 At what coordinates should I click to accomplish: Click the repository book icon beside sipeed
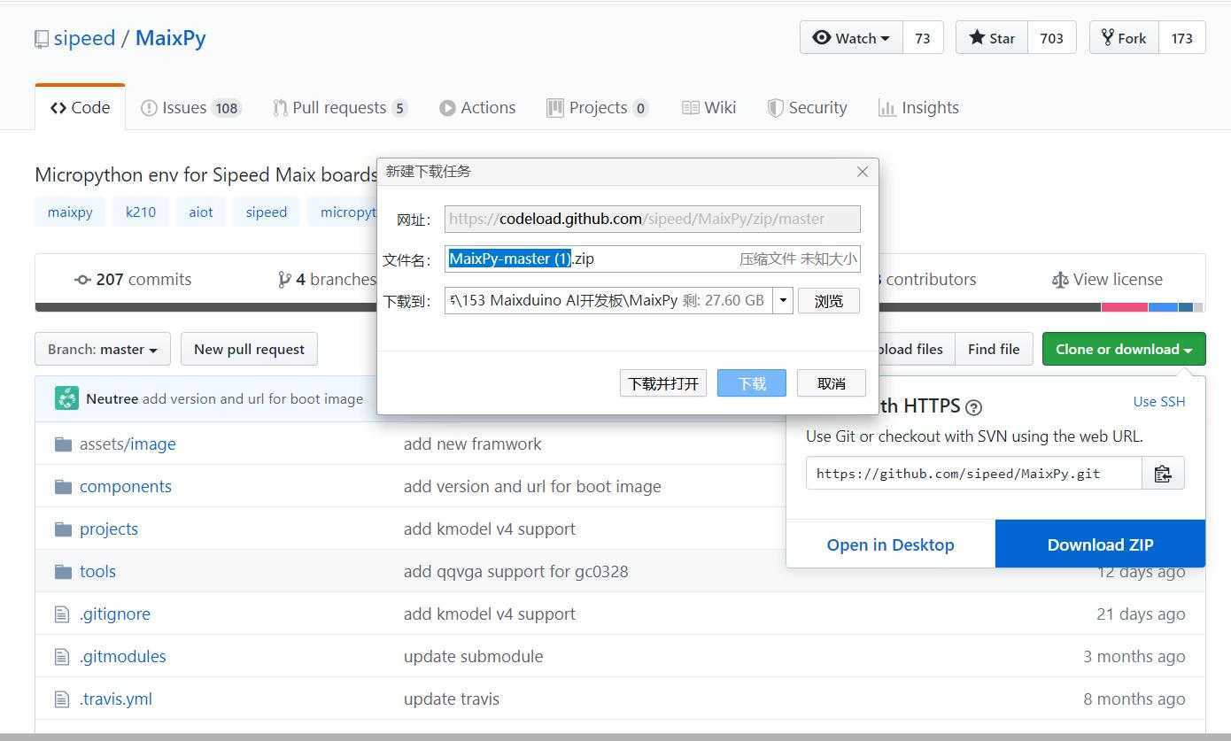pos(42,39)
